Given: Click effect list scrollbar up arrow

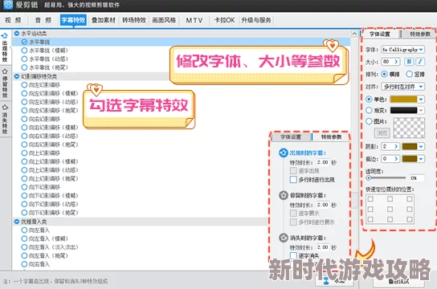Looking at the screenshot, I should 354,34.
